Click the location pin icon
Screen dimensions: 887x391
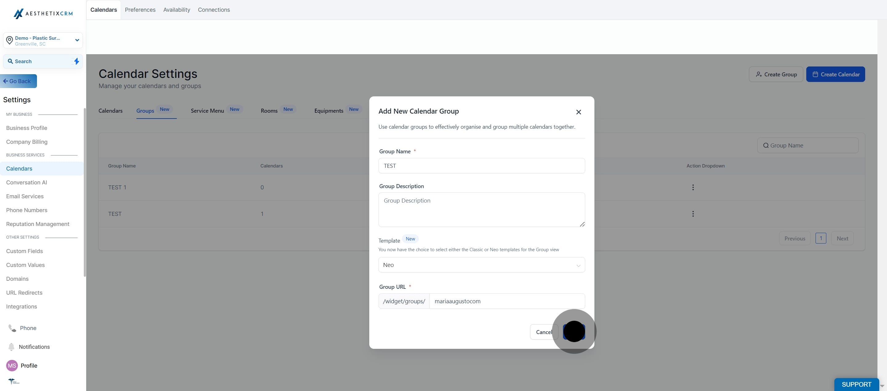tap(10, 40)
